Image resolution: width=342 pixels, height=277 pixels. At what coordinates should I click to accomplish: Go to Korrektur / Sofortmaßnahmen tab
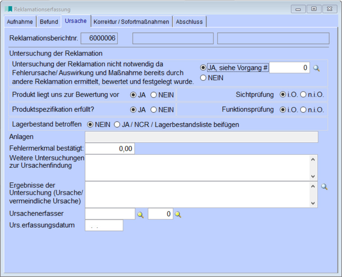[131, 22]
